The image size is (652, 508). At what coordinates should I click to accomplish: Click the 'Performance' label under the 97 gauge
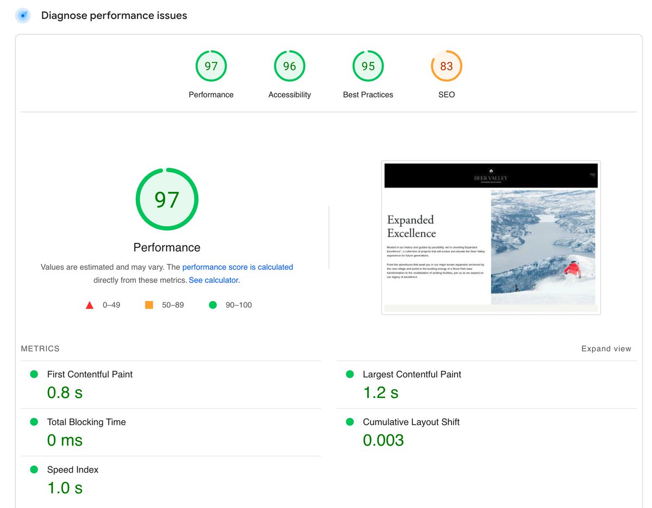(x=211, y=94)
